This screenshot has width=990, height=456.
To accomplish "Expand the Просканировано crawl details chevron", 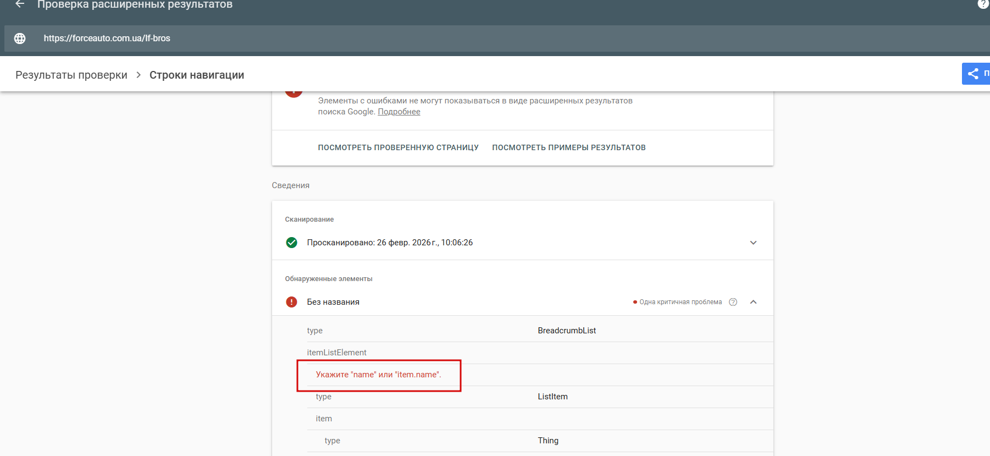I will 754,243.
